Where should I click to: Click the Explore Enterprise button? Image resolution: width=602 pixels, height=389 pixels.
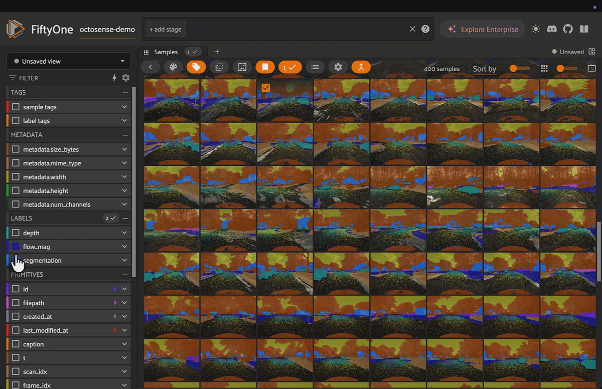click(483, 29)
